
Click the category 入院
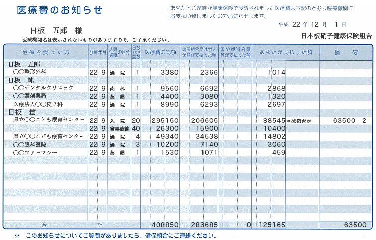117,121
